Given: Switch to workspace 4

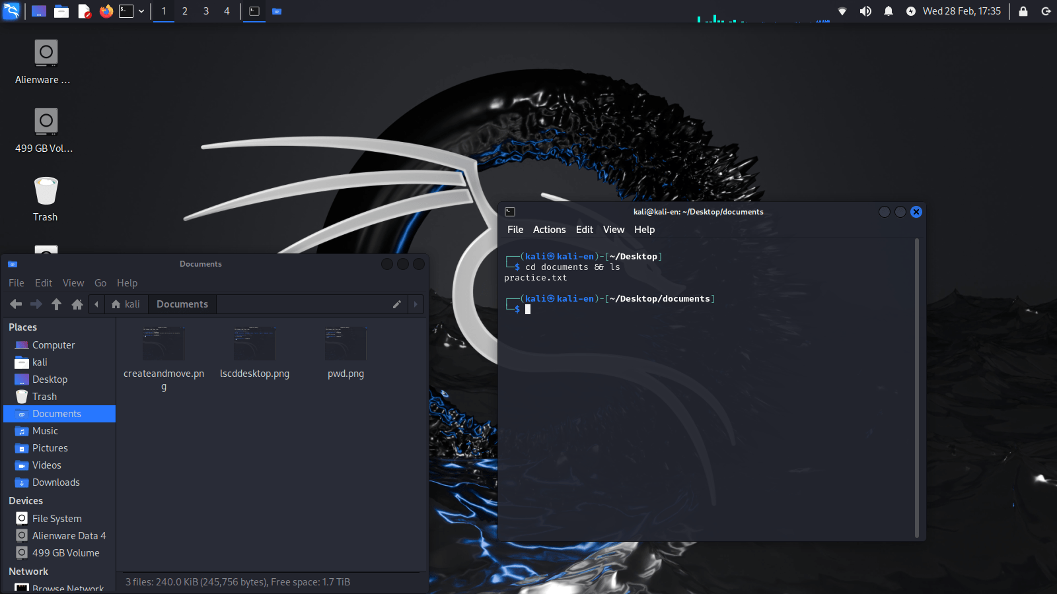Looking at the screenshot, I should point(227,11).
